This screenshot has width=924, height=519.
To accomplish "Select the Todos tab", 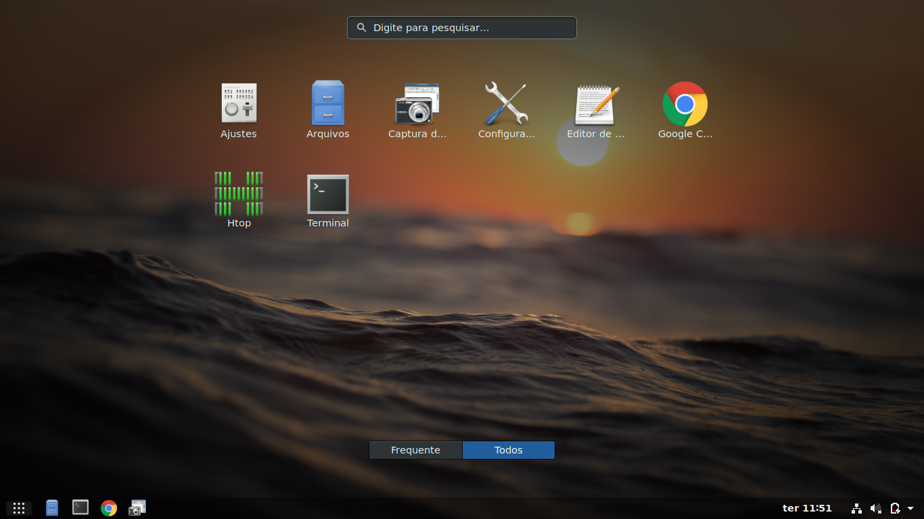I will (508, 449).
